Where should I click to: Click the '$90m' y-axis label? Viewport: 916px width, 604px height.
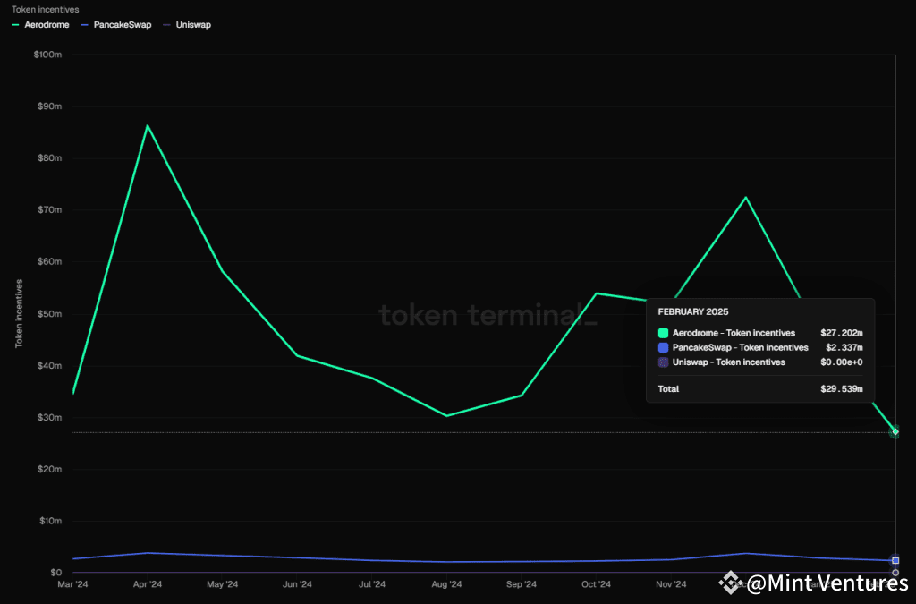(x=50, y=106)
